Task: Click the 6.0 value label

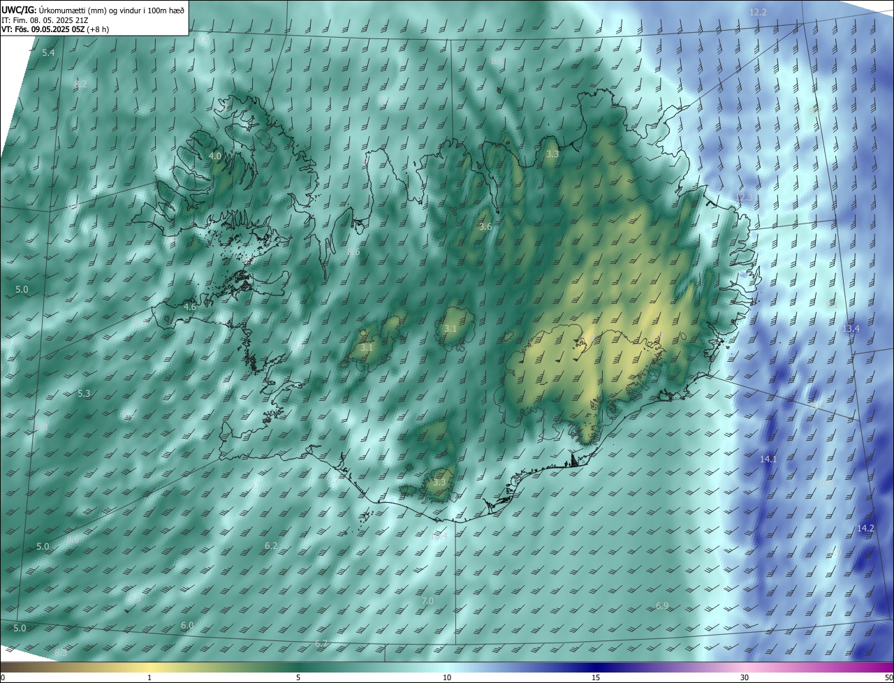Action: 186,626
